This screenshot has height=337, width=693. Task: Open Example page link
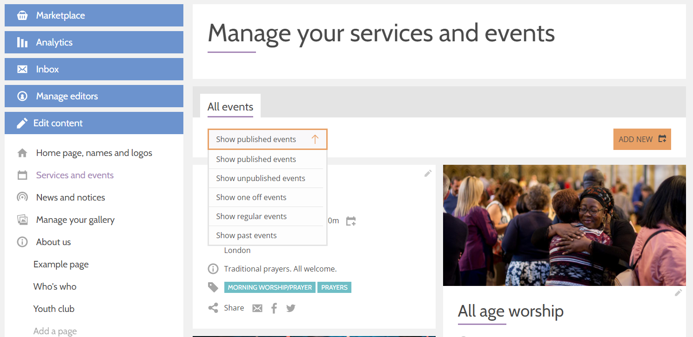point(61,264)
